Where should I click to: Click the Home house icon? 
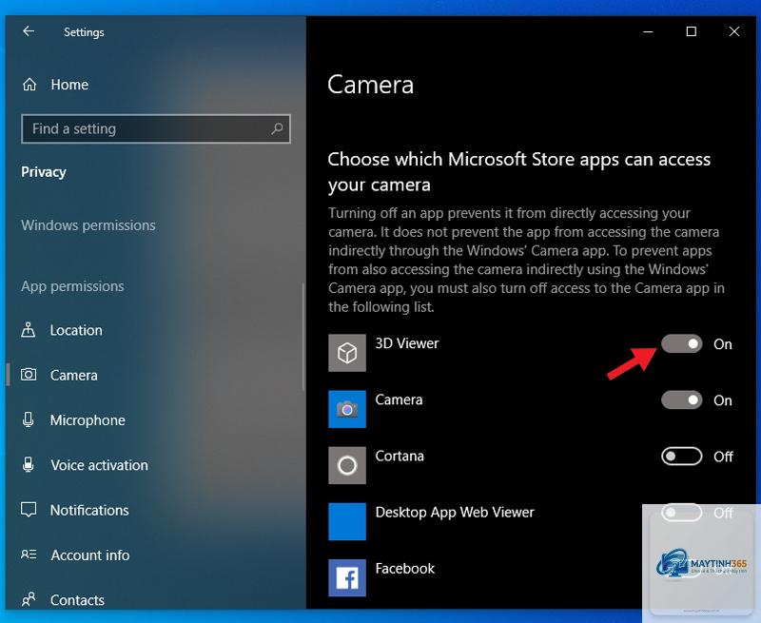click(29, 85)
